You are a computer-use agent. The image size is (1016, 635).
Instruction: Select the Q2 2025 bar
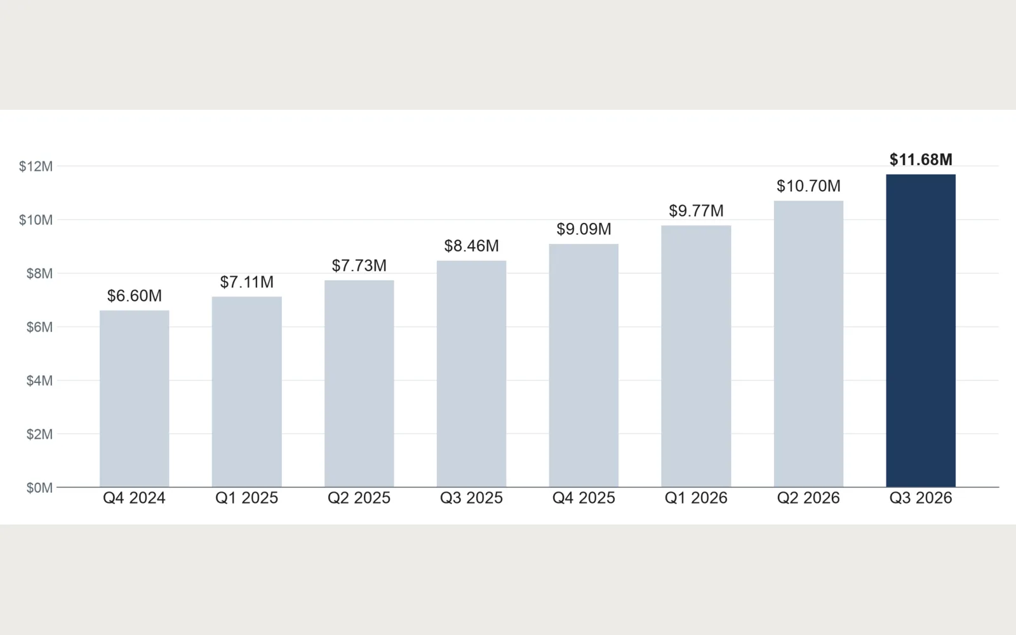359,384
